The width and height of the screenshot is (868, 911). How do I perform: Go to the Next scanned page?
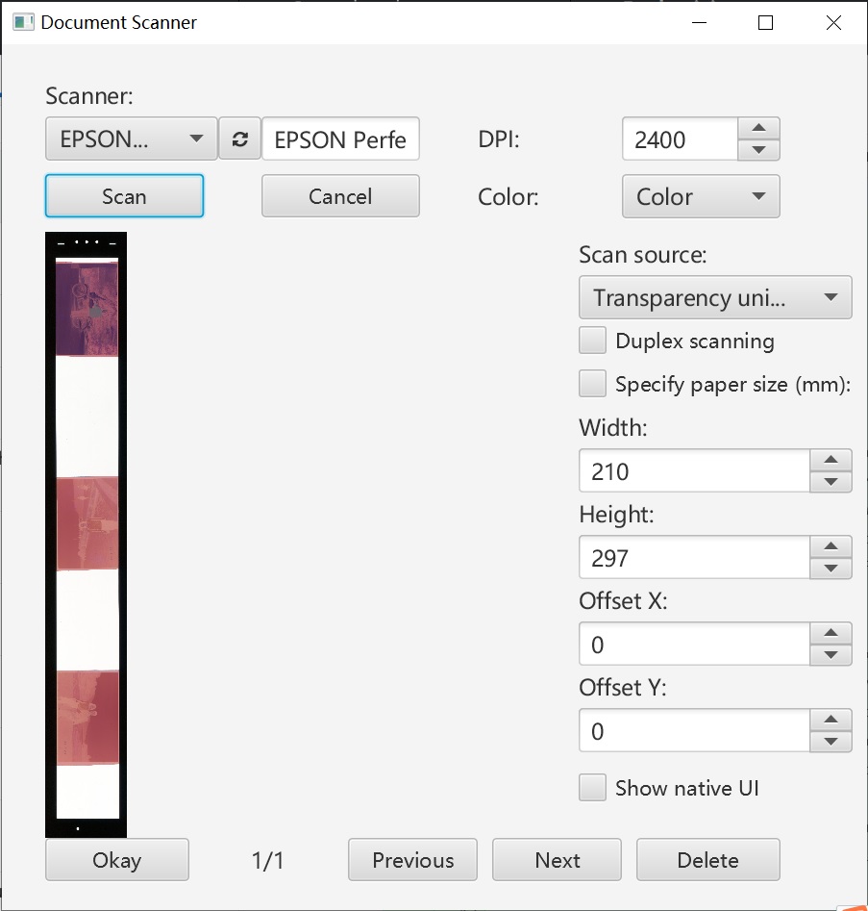pos(557,859)
